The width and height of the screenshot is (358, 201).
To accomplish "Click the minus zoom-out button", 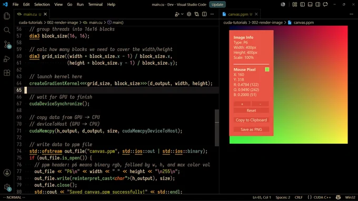I will tap(260, 104).
